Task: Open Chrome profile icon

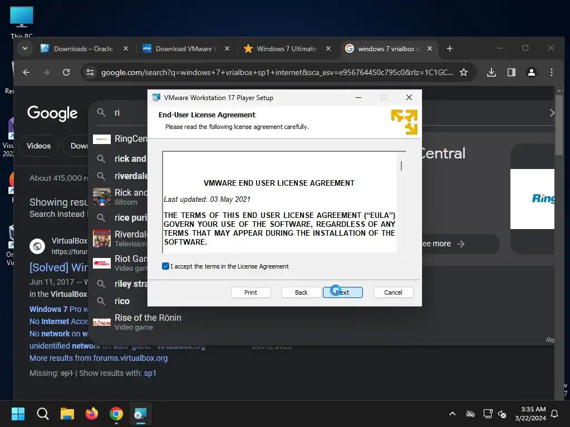Action: pyautogui.click(x=532, y=72)
